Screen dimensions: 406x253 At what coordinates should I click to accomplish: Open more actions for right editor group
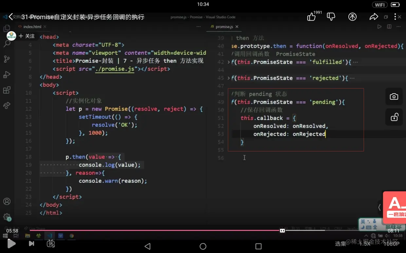pos(398,27)
